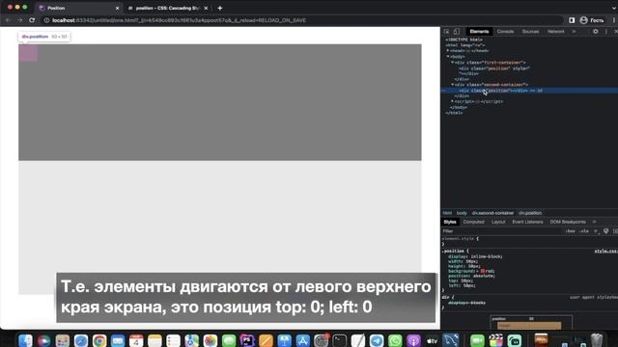The height and width of the screenshot is (347, 618).
Task: Select the inspect element picker icon
Action: click(446, 32)
